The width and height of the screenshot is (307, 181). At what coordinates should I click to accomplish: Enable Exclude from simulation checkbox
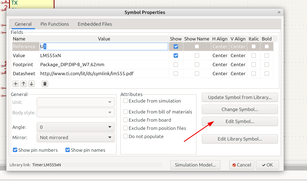pyautogui.click(x=125, y=101)
